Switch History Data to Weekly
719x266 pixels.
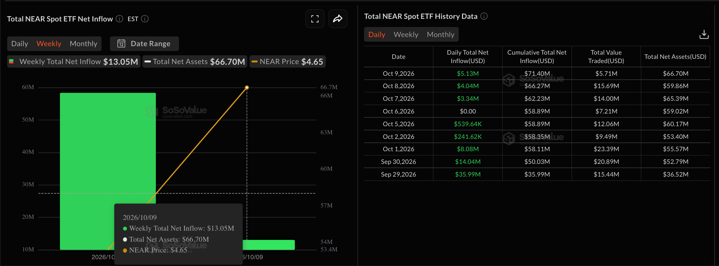(x=406, y=34)
